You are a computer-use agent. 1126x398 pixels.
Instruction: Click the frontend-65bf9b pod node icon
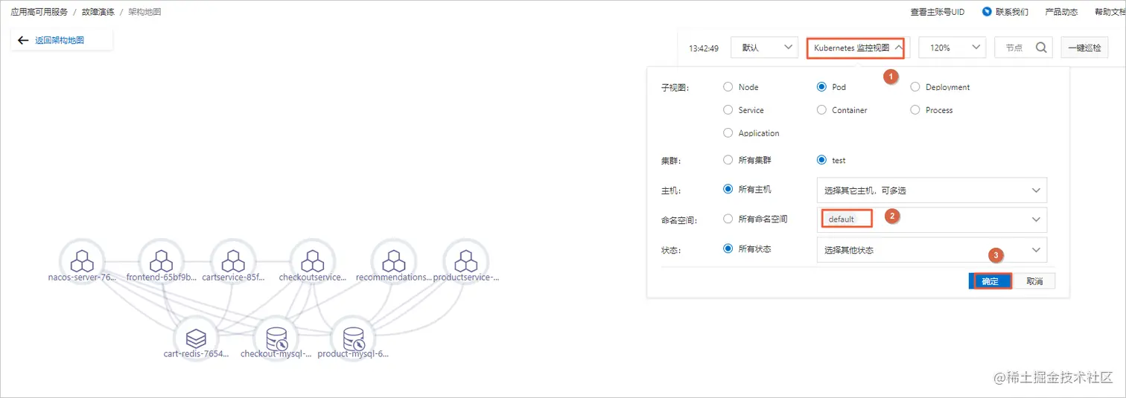point(161,261)
